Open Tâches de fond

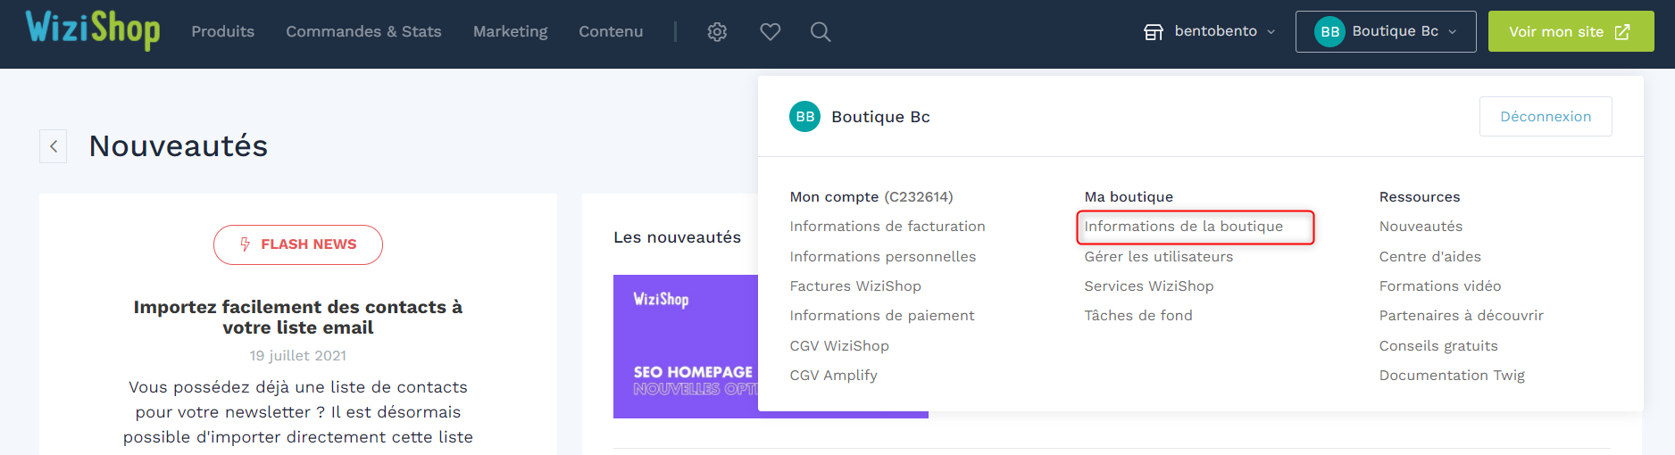(1138, 316)
